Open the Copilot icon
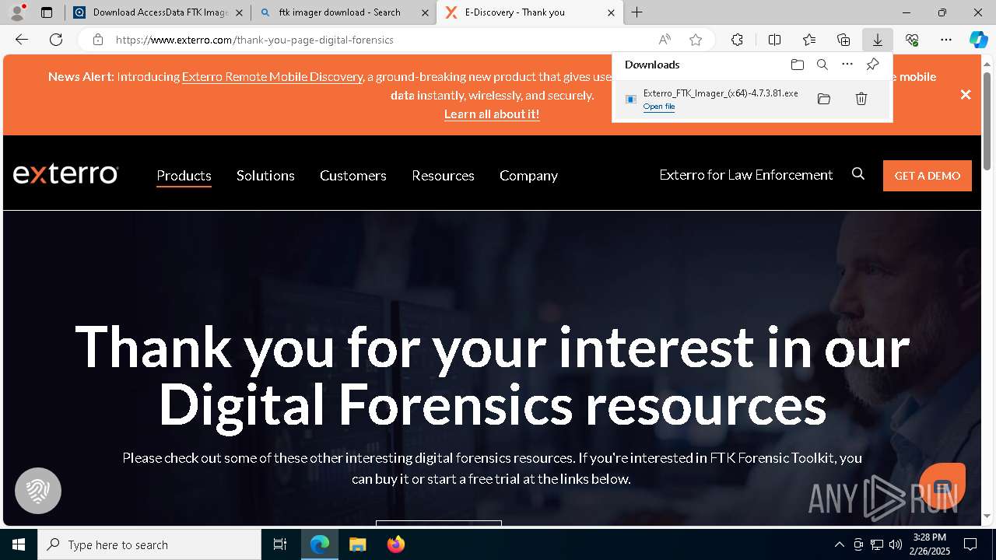 tap(978, 40)
